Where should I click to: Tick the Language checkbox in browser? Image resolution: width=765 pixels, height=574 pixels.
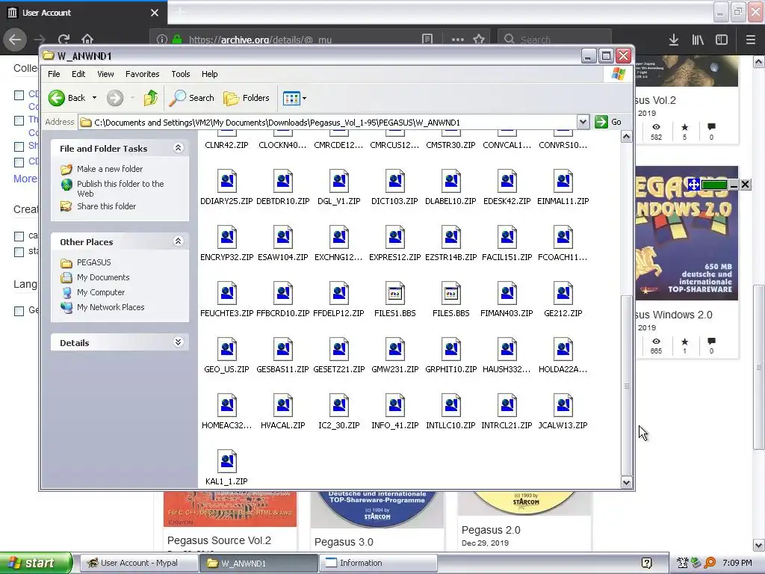pos(19,311)
